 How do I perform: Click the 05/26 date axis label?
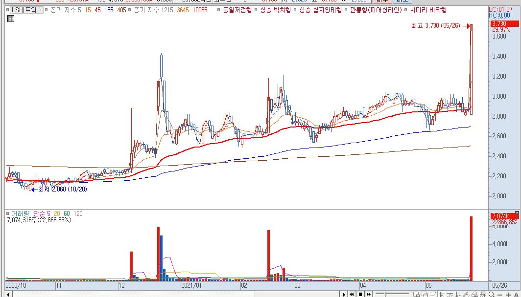coord(500,285)
